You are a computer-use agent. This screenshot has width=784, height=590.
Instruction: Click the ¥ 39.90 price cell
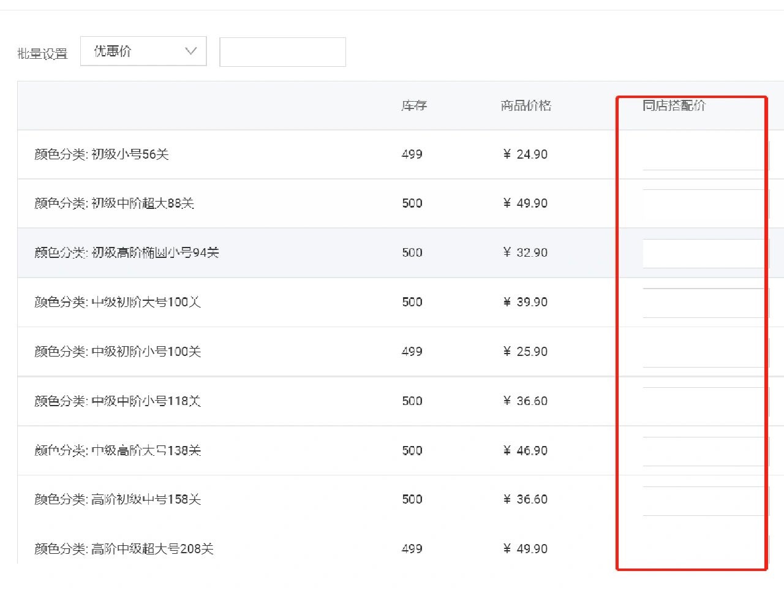(x=525, y=302)
